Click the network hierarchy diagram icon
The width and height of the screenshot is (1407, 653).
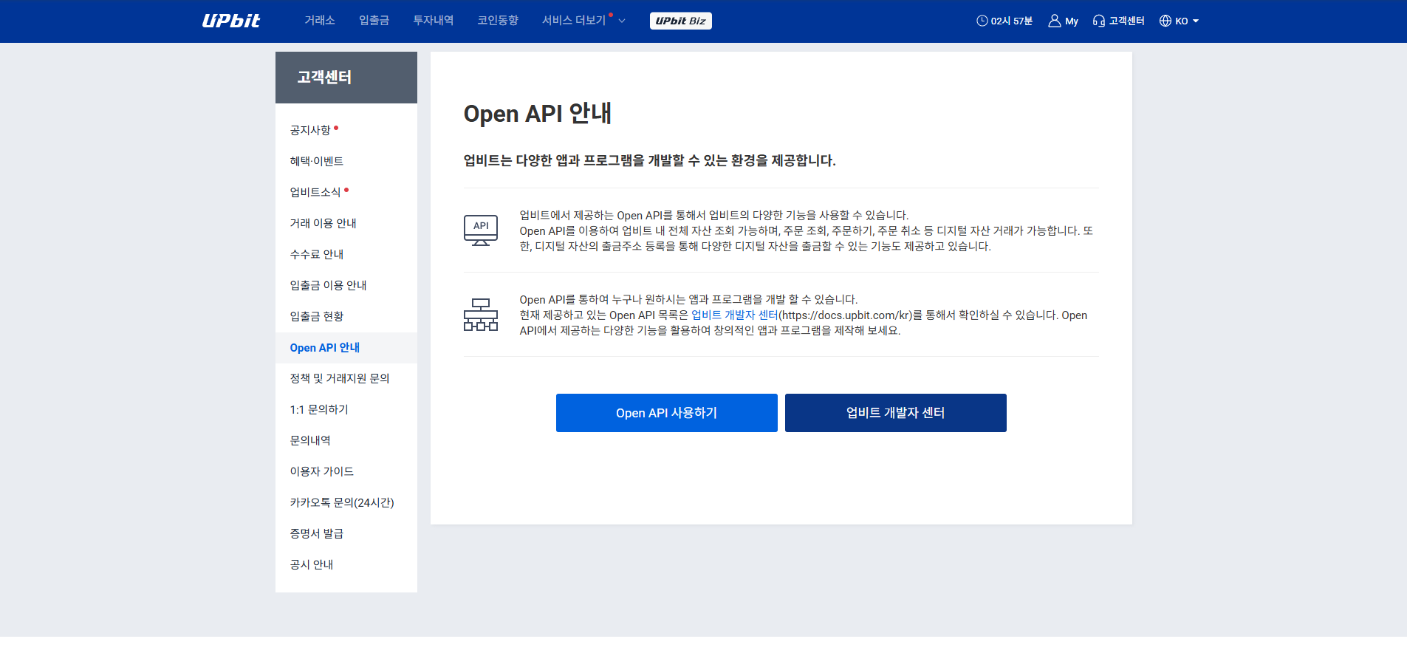click(x=481, y=315)
